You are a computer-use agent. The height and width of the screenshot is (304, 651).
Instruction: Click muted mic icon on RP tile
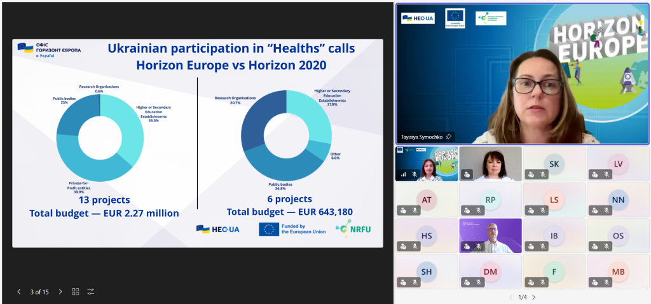click(x=478, y=211)
